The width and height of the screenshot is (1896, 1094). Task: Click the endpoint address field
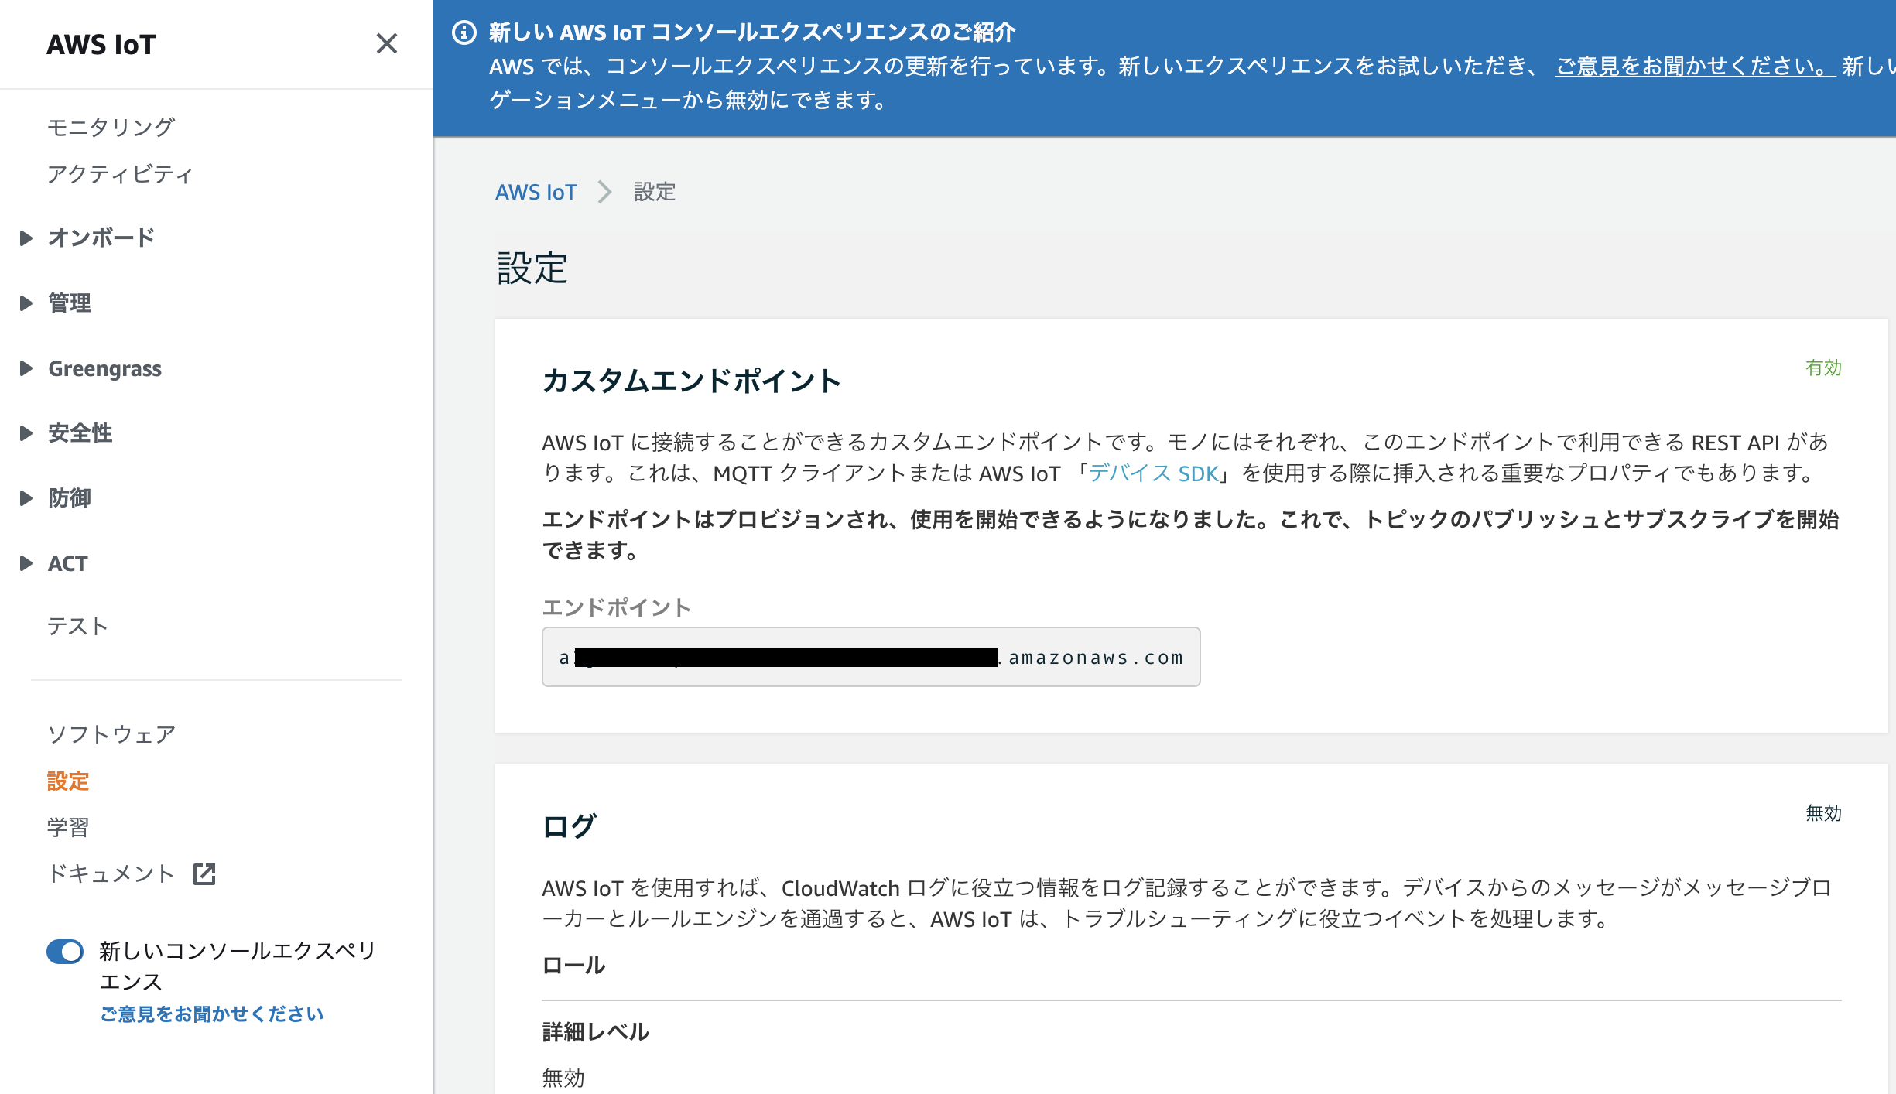coord(871,657)
